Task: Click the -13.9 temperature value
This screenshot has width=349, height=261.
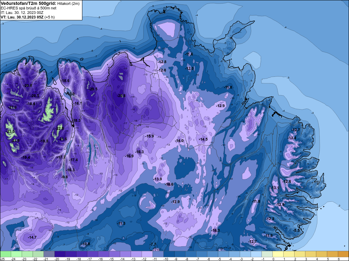Action: (x=157, y=179)
